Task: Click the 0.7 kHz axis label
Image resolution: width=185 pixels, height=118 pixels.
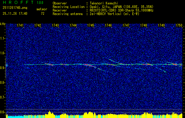Action: (3, 97)
